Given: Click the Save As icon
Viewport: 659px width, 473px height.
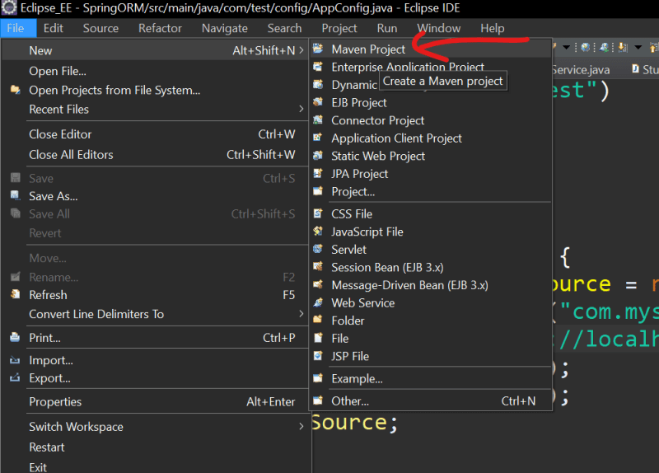Looking at the screenshot, I should point(15,195).
